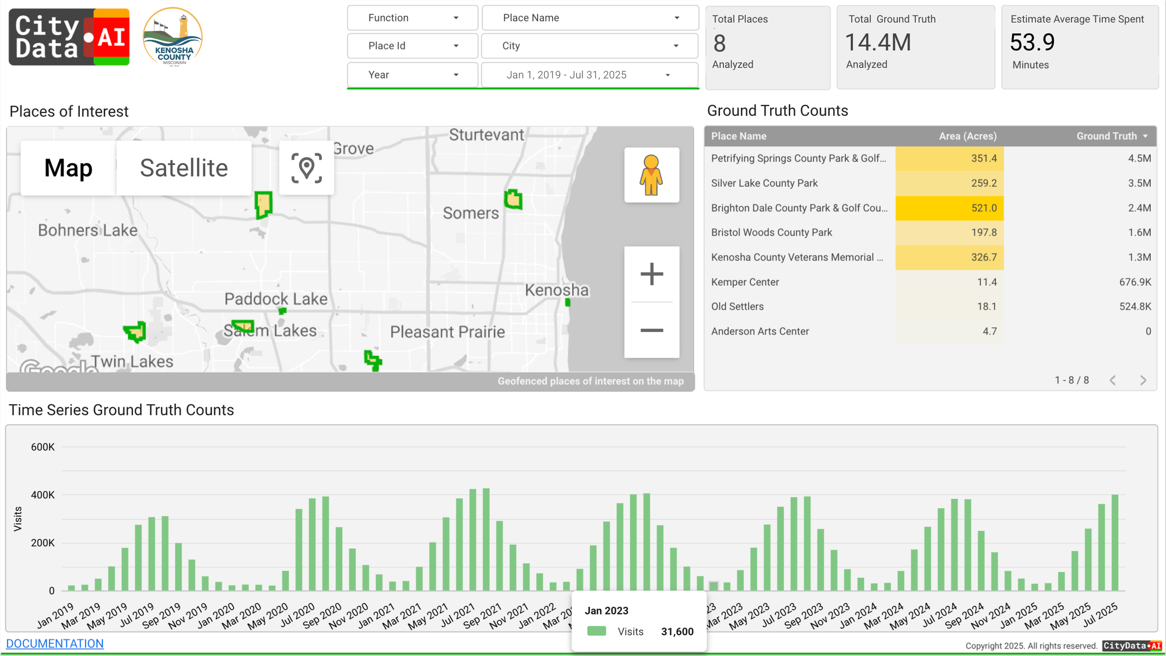The width and height of the screenshot is (1166, 656).
Task: Click the CityData AI logo
Action: (69, 37)
